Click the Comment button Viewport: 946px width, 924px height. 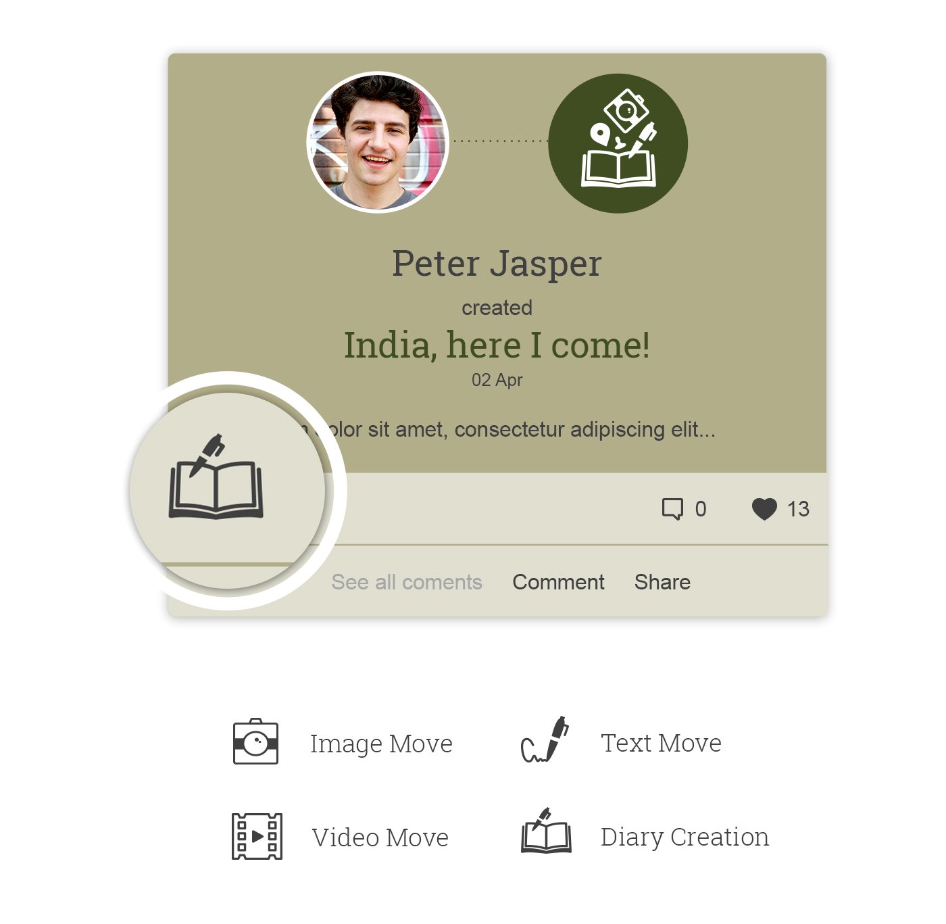coord(558,582)
